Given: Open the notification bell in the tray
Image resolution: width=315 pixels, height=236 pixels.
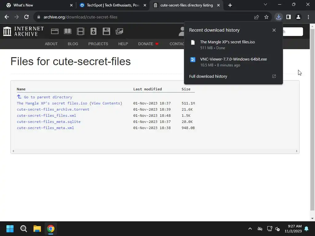Looking at the screenshot, I should (307, 229).
